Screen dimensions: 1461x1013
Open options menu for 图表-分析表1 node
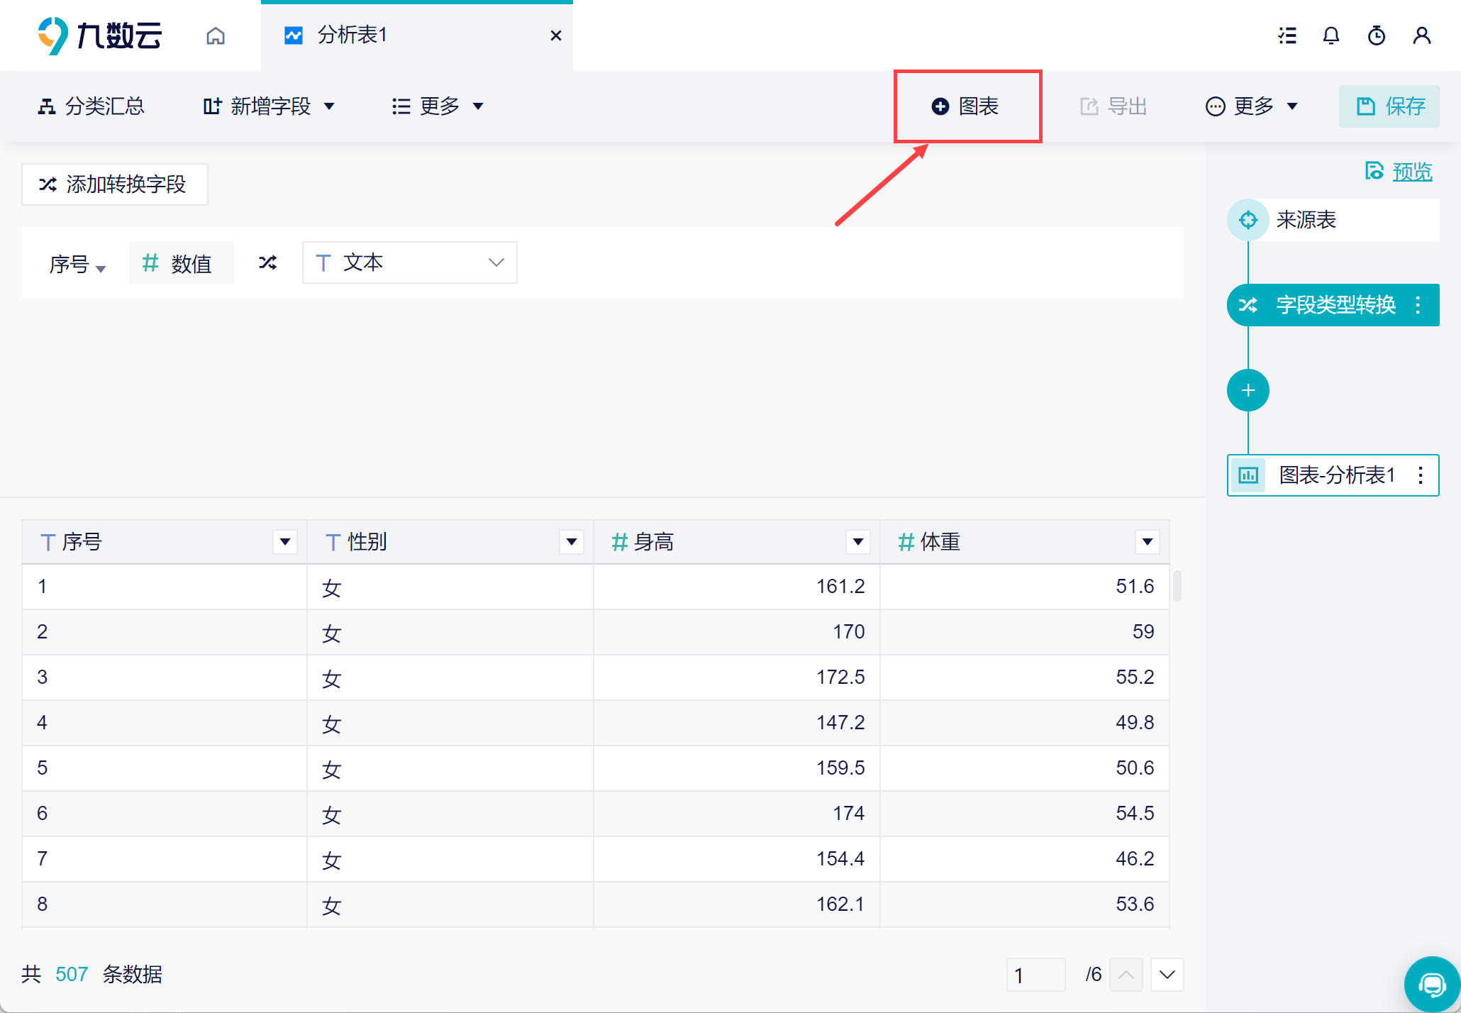click(1421, 475)
